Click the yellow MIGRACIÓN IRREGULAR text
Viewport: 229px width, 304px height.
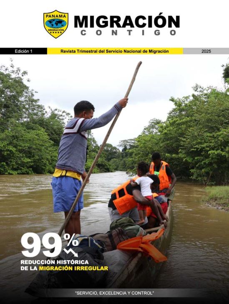[x=73, y=268]
